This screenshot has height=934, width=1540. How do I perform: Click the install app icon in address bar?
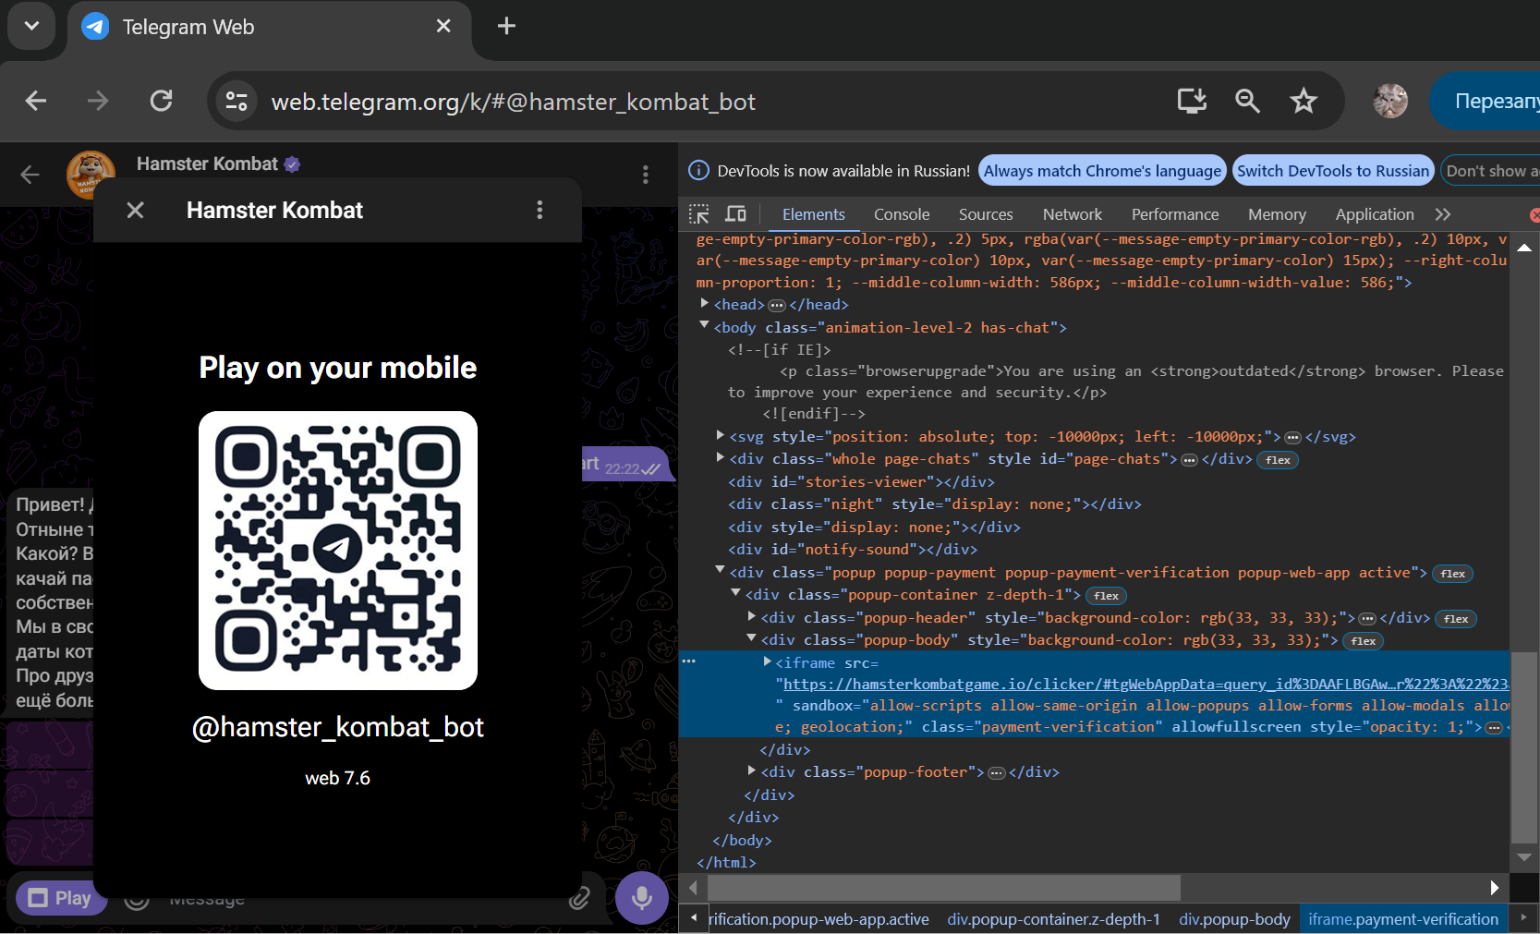coord(1192,101)
